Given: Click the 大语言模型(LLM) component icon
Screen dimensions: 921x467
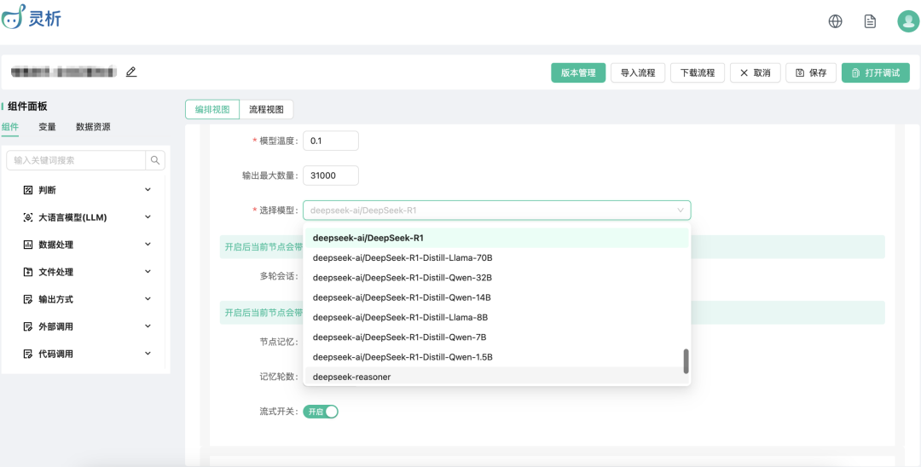Looking at the screenshot, I should (x=27, y=217).
